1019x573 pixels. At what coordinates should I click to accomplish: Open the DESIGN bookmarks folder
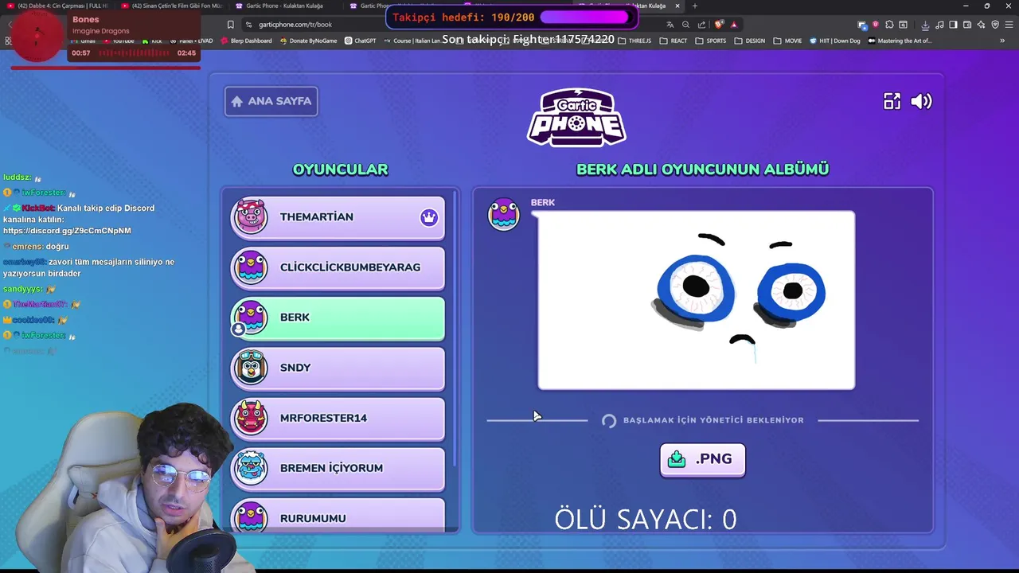pos(750,41)
